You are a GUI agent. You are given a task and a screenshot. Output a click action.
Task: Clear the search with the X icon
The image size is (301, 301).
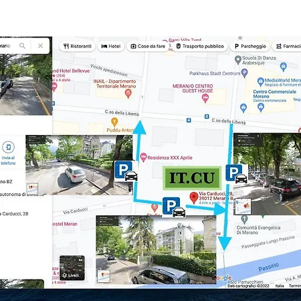click(40, 46)
